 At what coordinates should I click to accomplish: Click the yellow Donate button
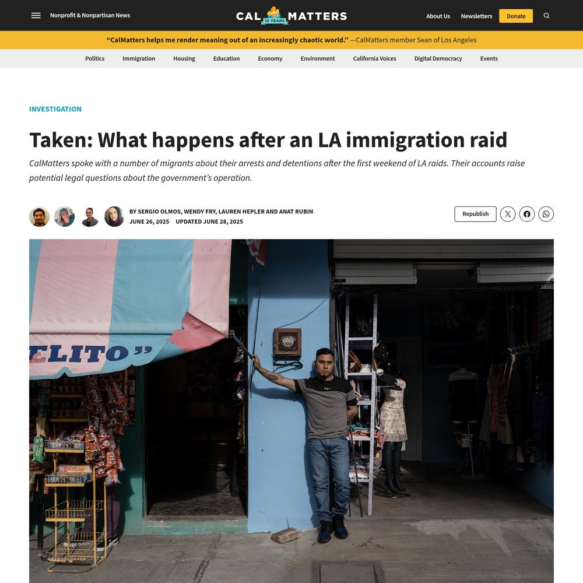[516, 16]
